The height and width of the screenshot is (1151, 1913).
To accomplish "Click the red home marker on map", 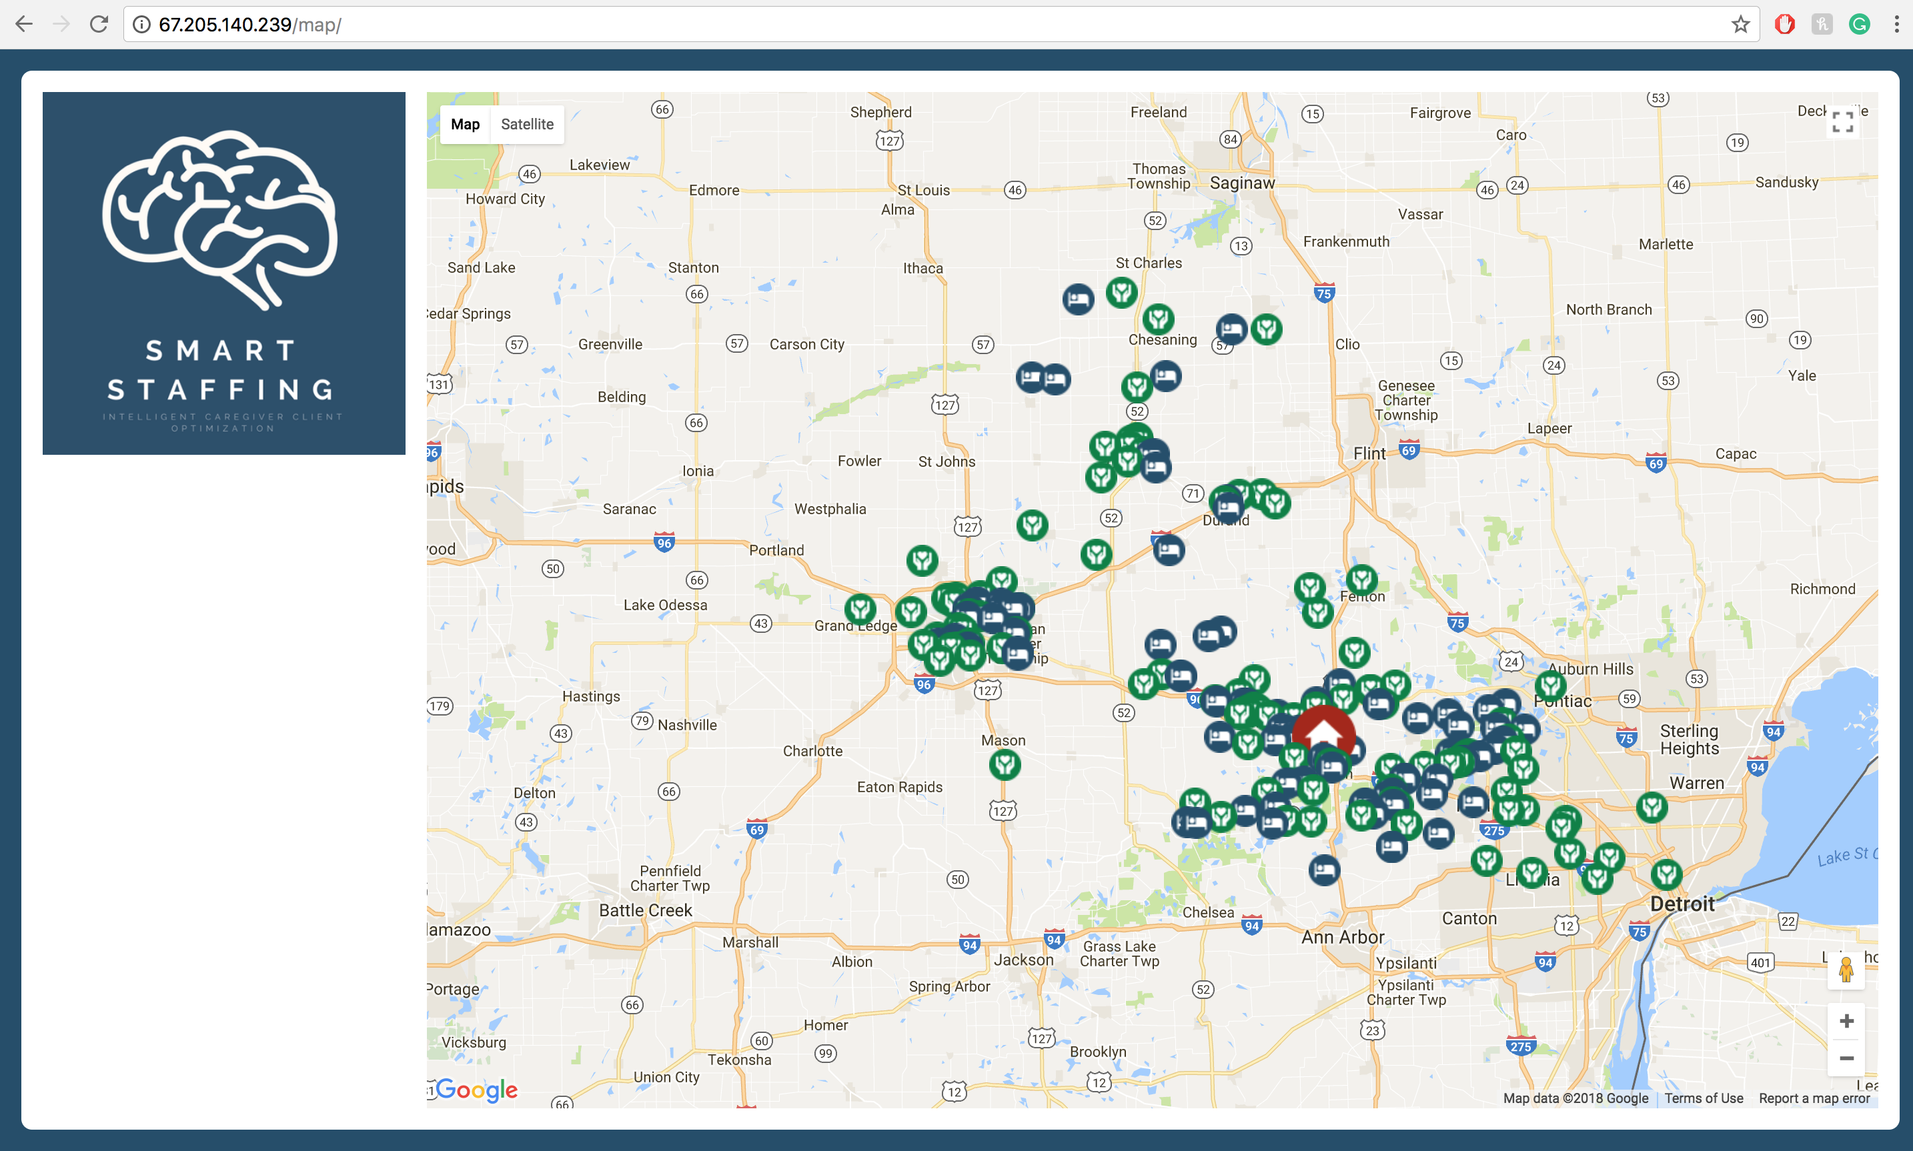I will tap(1323, 728).
